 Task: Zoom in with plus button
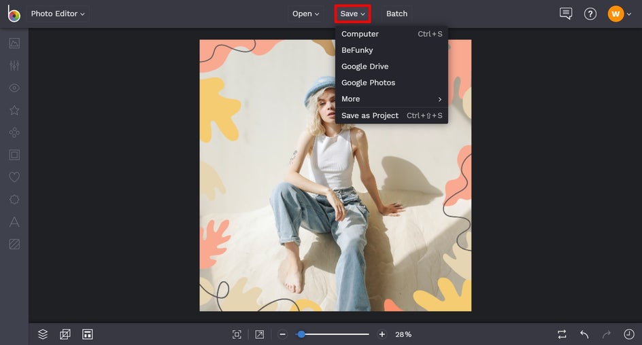tap(382, 334)
